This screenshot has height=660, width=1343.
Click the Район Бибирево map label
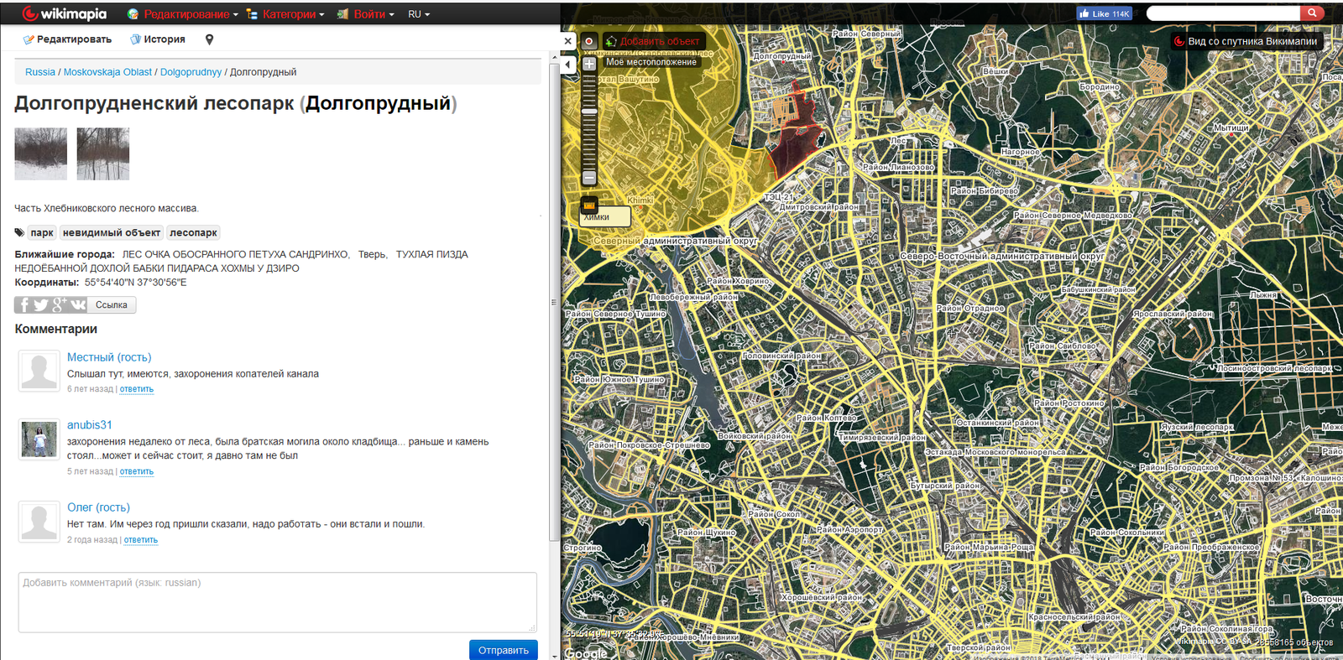tap(985, 191)
